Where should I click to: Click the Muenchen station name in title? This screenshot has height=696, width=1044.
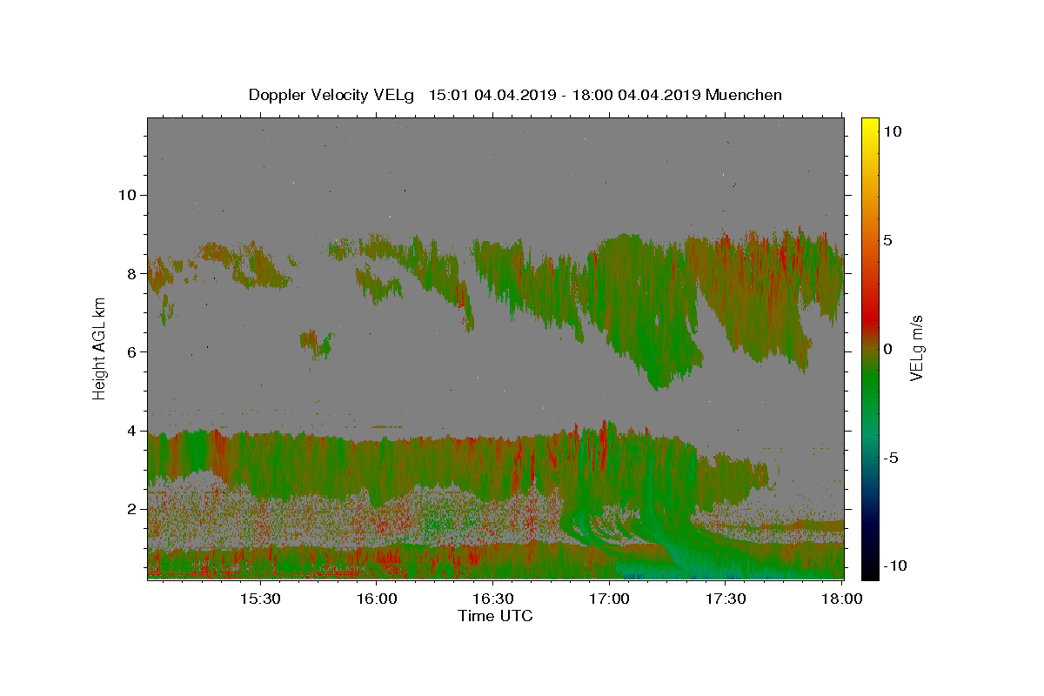744,96
